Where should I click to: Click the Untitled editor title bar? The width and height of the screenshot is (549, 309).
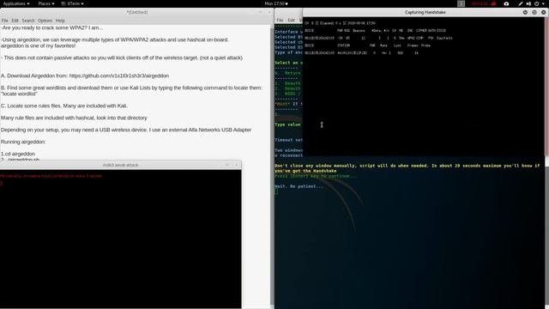click(x=137, y=12)
